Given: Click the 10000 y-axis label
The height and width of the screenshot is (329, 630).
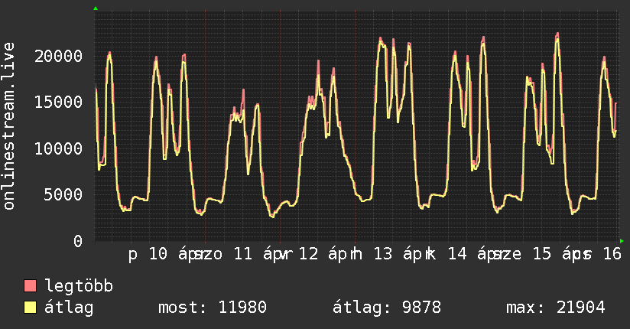Looking at the screenshot, I should tap(58, 148).
